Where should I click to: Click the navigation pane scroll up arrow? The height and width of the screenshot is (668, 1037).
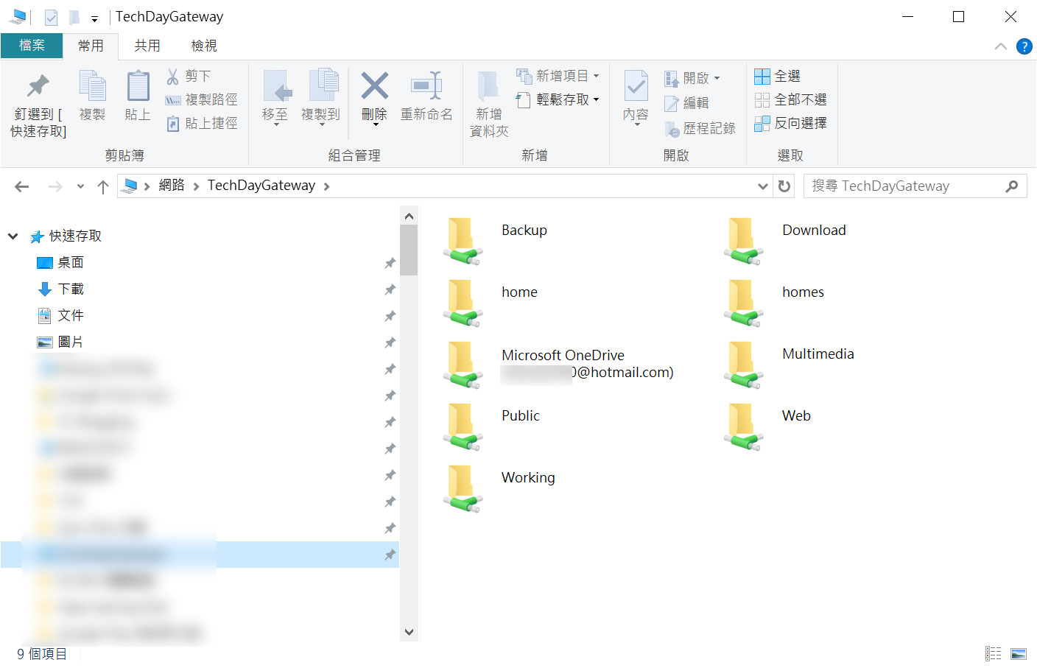tap(409, 217)
